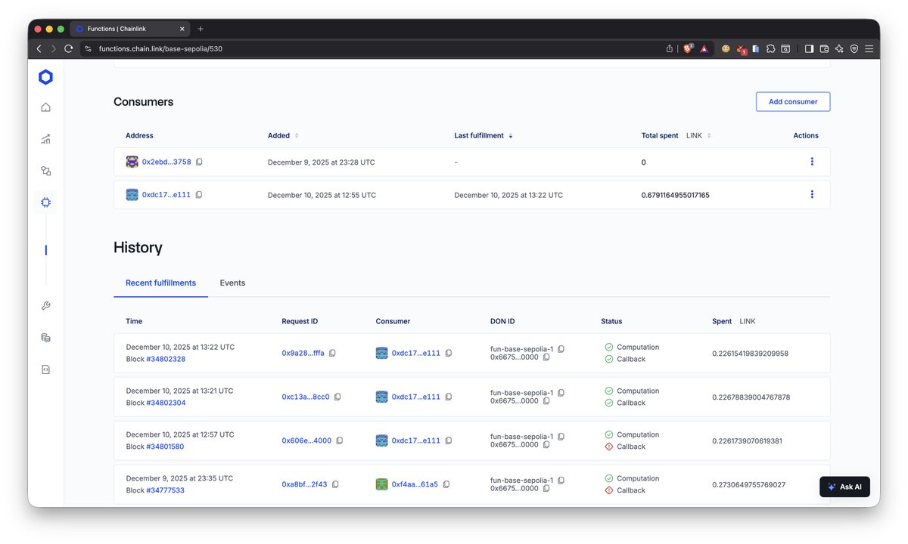Screen dimensions: 908x544
Task: Copy request ID 0x606e...4000
Action: pyautogui.click(x=339, y=440)
